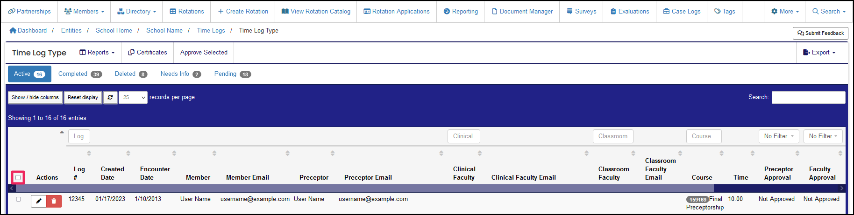Image resolution: width=854 pixels, height=215 pixels.
Task: Go to Reporting section
Action: (x=461, y=11)
